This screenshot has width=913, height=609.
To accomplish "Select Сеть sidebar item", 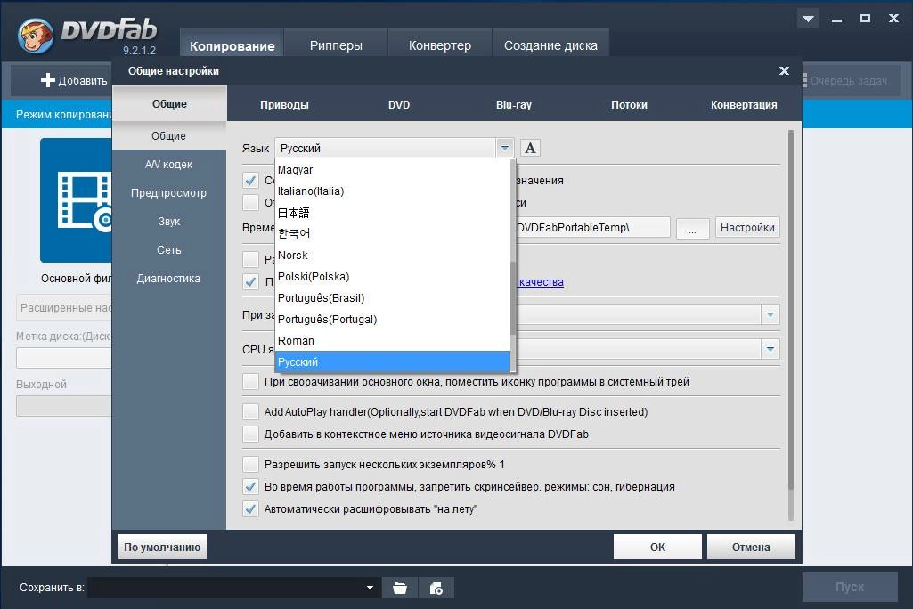I will pos(169,250).
